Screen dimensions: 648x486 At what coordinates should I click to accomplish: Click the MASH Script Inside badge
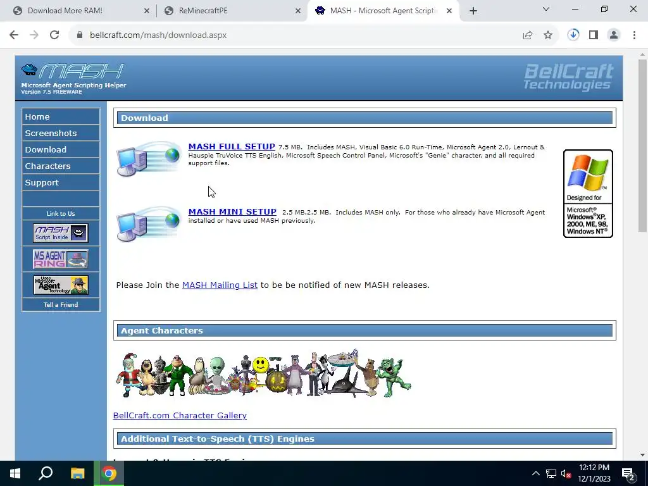coord(61,233)
